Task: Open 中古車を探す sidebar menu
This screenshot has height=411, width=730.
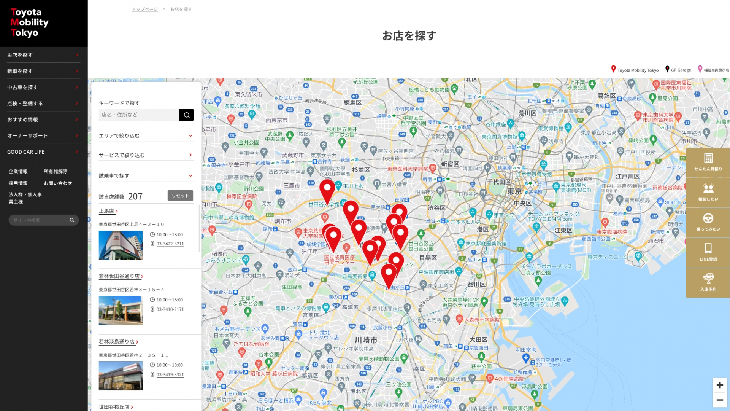Action: (x=44, y=88)
